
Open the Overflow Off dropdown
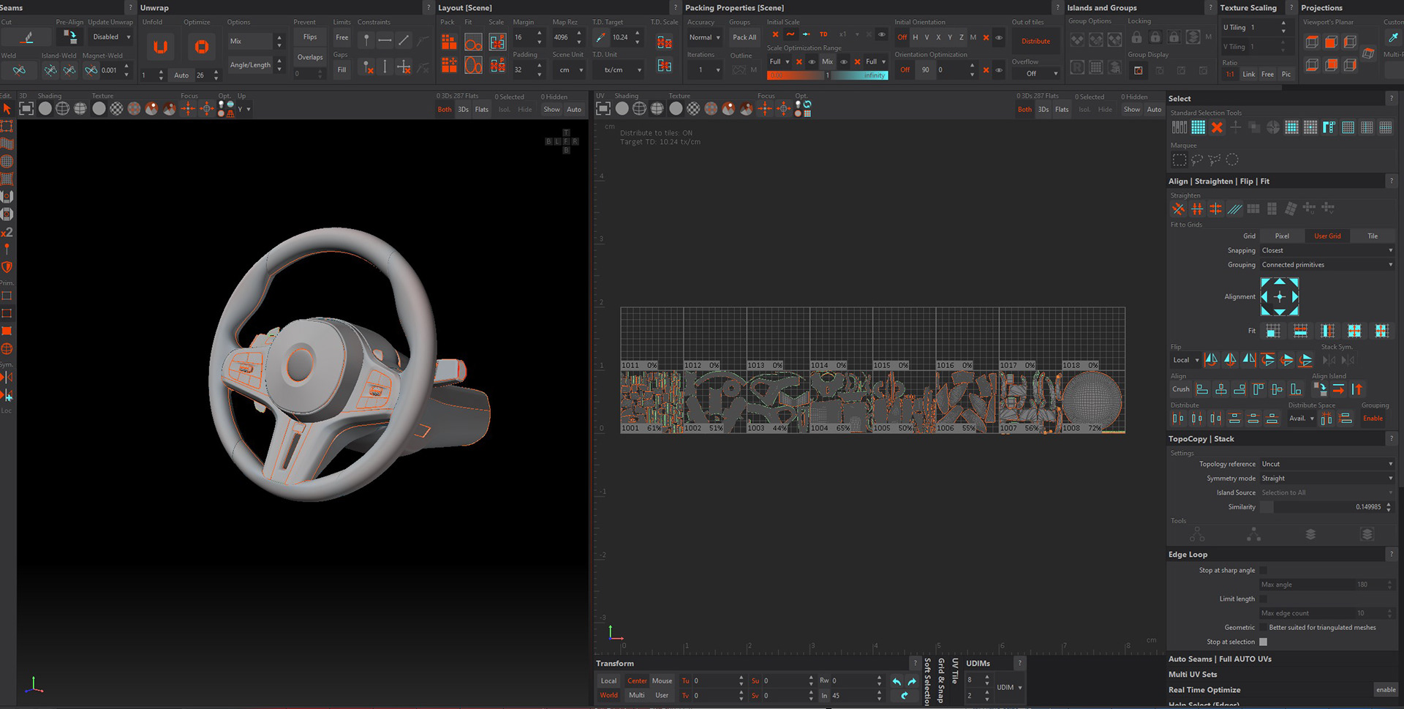click(x=1036, y=73)
